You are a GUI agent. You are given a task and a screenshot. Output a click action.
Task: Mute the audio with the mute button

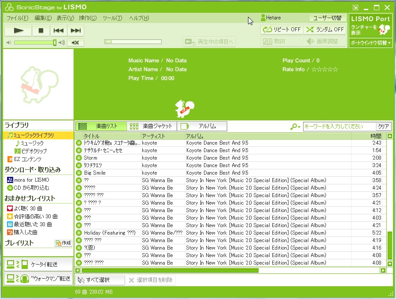[x=75, y=42]
